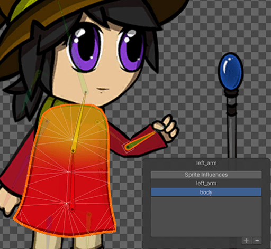Select the character's raised hand sprite
The image size is (271, 249).
coord(166,128)
